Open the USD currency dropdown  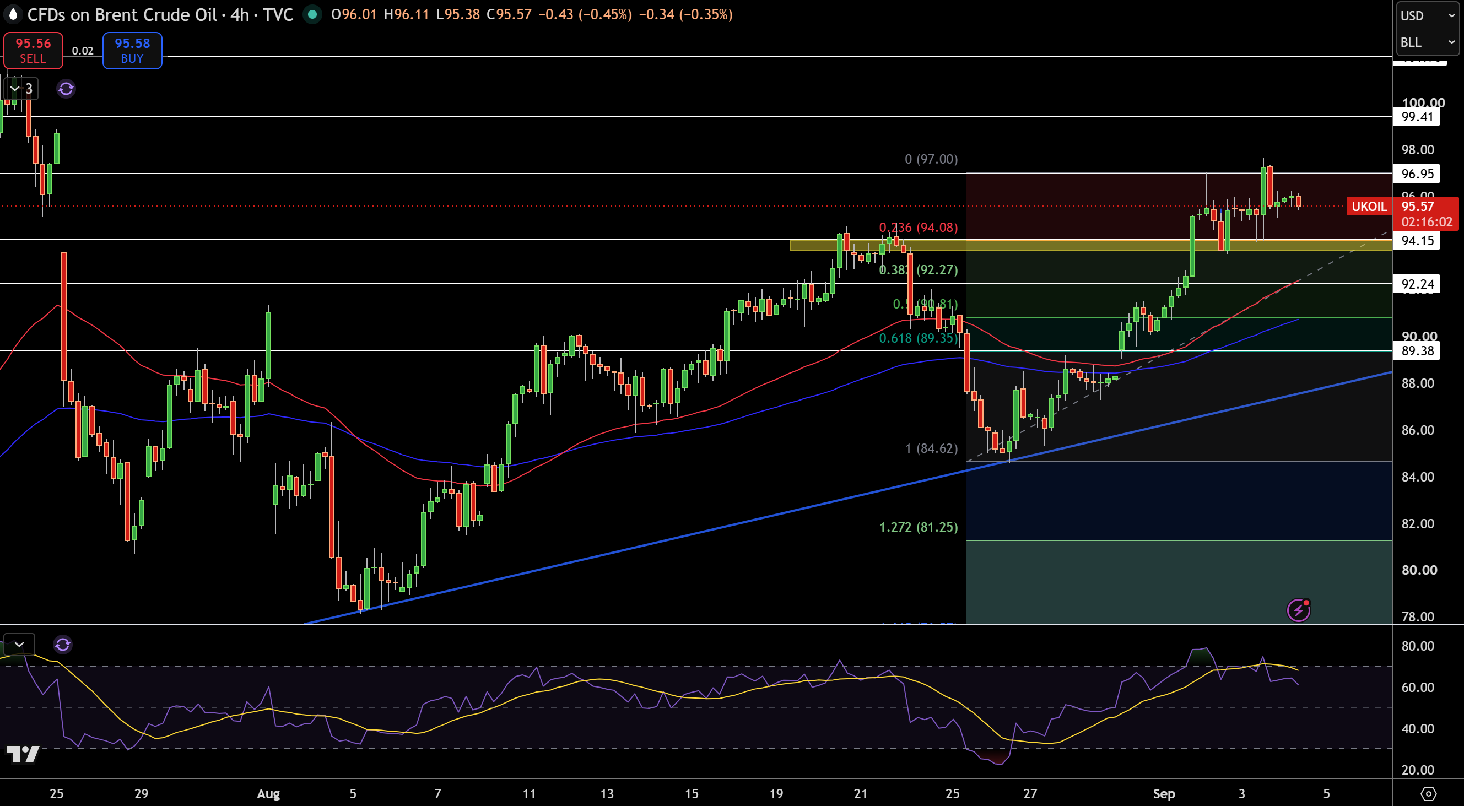pyautogui.click(x=1427, y=15)
